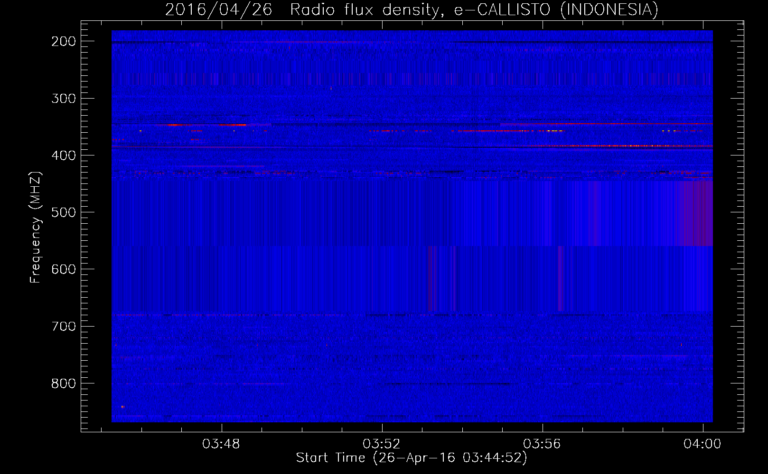Click the 03:48 time tick label
Image resolution: width=768 pixels, height=474 pixels.
(221, 444)
